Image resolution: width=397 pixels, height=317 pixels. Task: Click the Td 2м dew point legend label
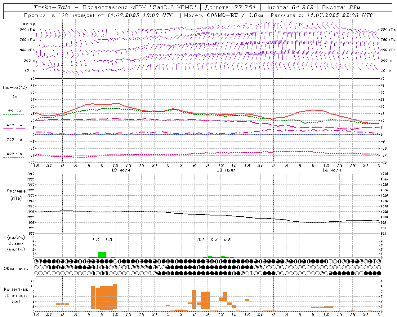click(14, 111)
